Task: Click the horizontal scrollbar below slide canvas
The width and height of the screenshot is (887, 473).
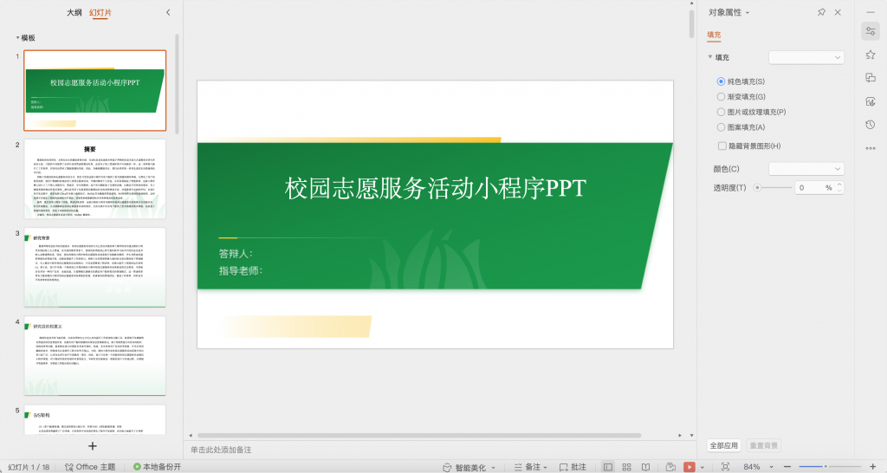Action: (x=418, y=436)
